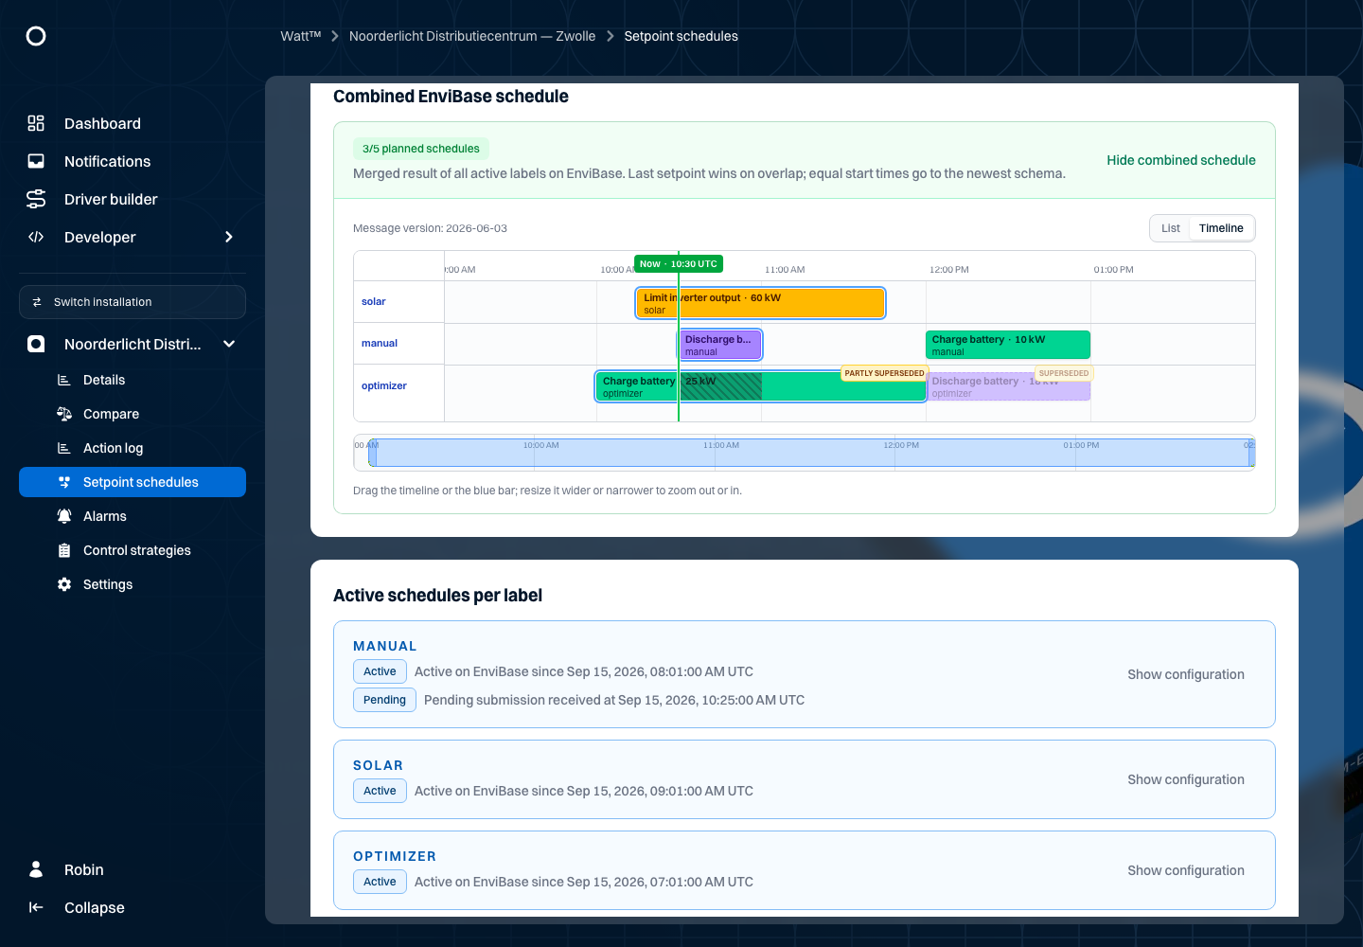Click the Robin user profile icon

tap(36, 869)
